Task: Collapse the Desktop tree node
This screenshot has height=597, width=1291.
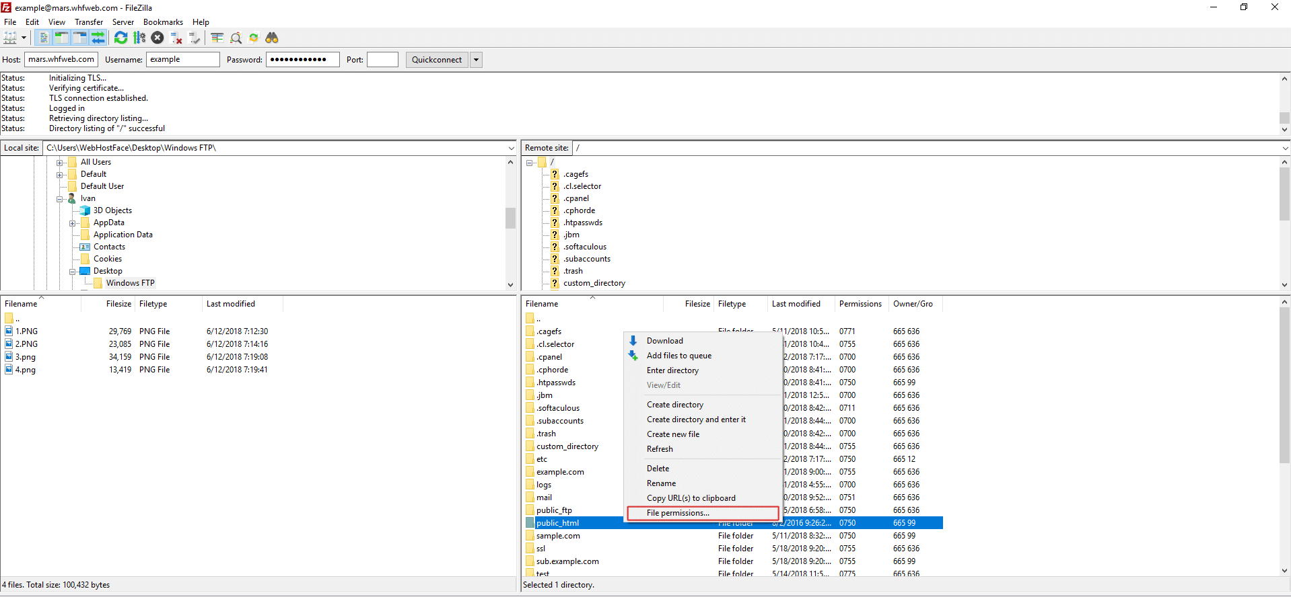Action: [x=73, y=271]
